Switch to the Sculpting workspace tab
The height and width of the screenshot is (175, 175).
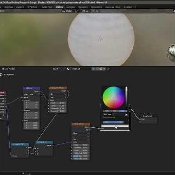[x=20, y=7]
